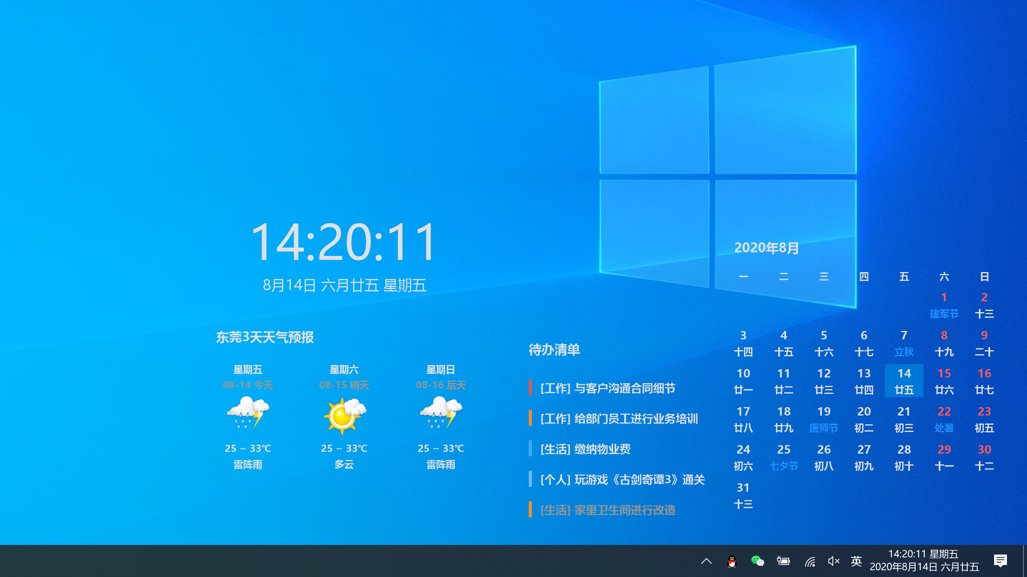Screen dimensions: 1027x577
Task: Select August 5 十六 in calendar
Action: coord(824,343)
